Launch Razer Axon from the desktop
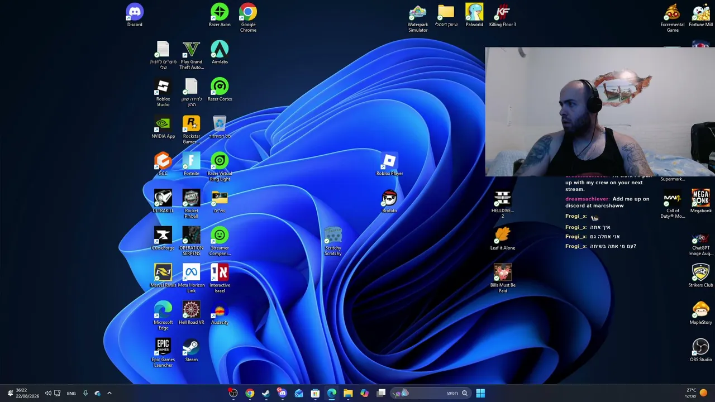The width and height of the screenshot is (715, 402). (220, 16)
